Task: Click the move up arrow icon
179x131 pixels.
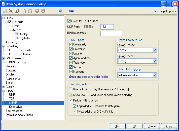Action: tap(37, 11)
